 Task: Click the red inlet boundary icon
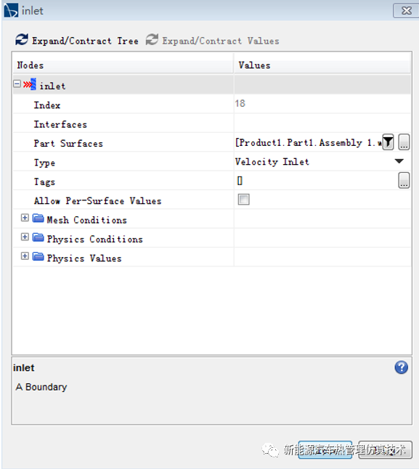pyautogui.click(x=30, y=85)
